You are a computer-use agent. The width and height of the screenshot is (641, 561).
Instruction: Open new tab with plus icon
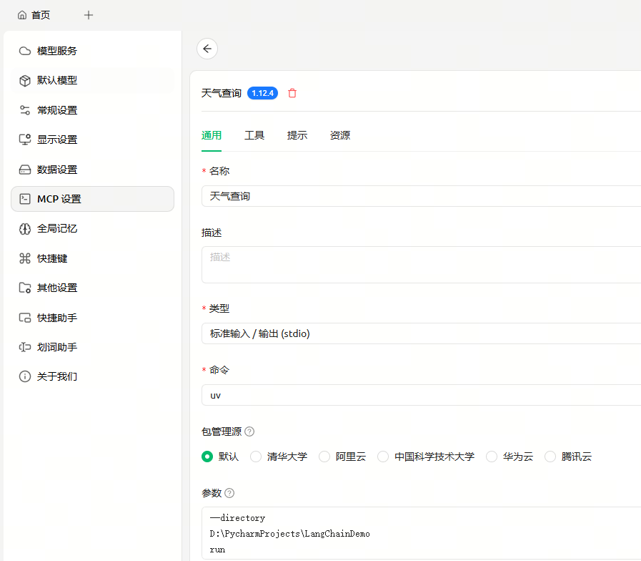(x=89, y=15)
